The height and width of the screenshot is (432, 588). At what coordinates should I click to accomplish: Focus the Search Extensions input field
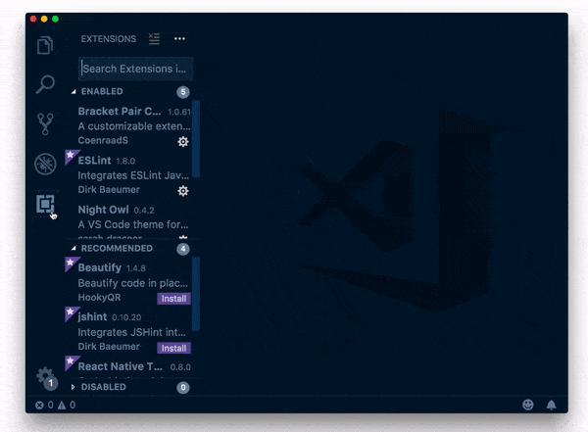[x=136, y=69]
